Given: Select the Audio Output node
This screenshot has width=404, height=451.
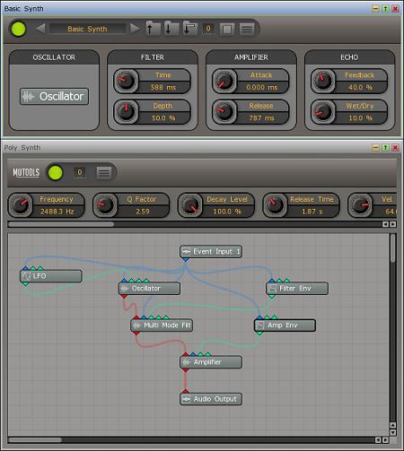Looking at the screenshot, I should [x=211, y=399].
